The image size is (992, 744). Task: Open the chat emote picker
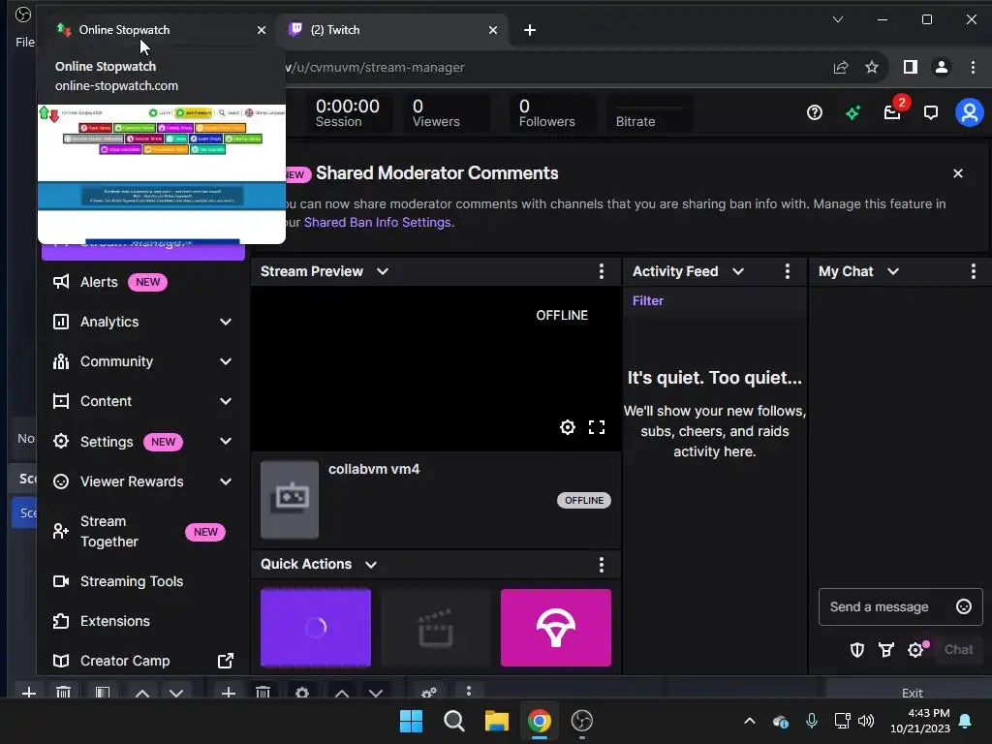click(964, 606)
